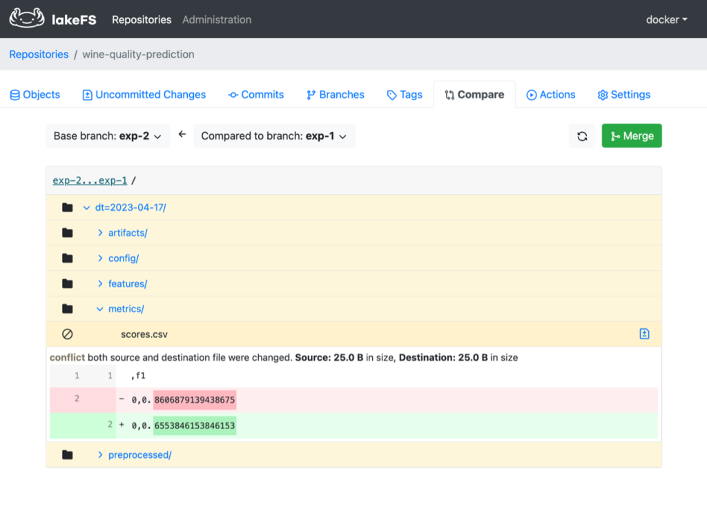Switch to the Tags tab
Screen dimensions: 707x514
point(405,95)
